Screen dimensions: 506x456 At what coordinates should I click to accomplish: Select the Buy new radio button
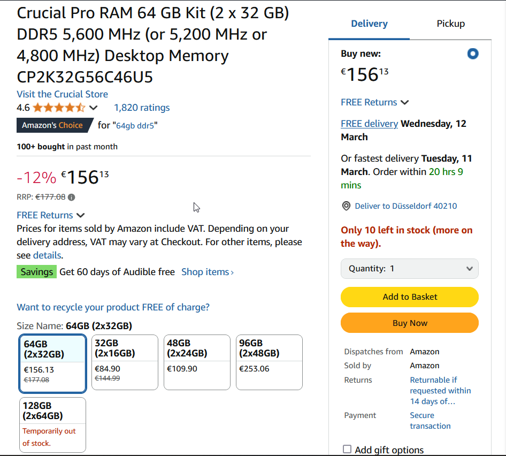click(473, 54)
